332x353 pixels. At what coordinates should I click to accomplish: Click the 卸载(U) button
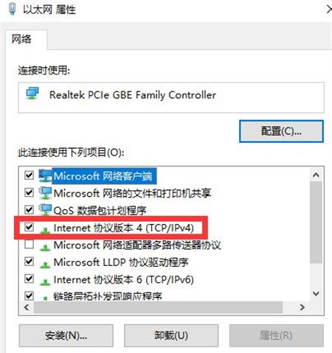(171, 335)
